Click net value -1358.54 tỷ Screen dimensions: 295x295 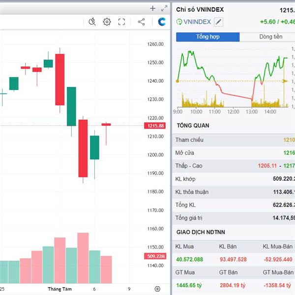[277, 285]
